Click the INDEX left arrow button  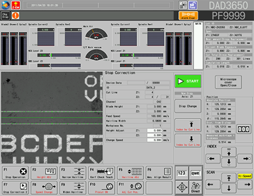tap(213, 158)
